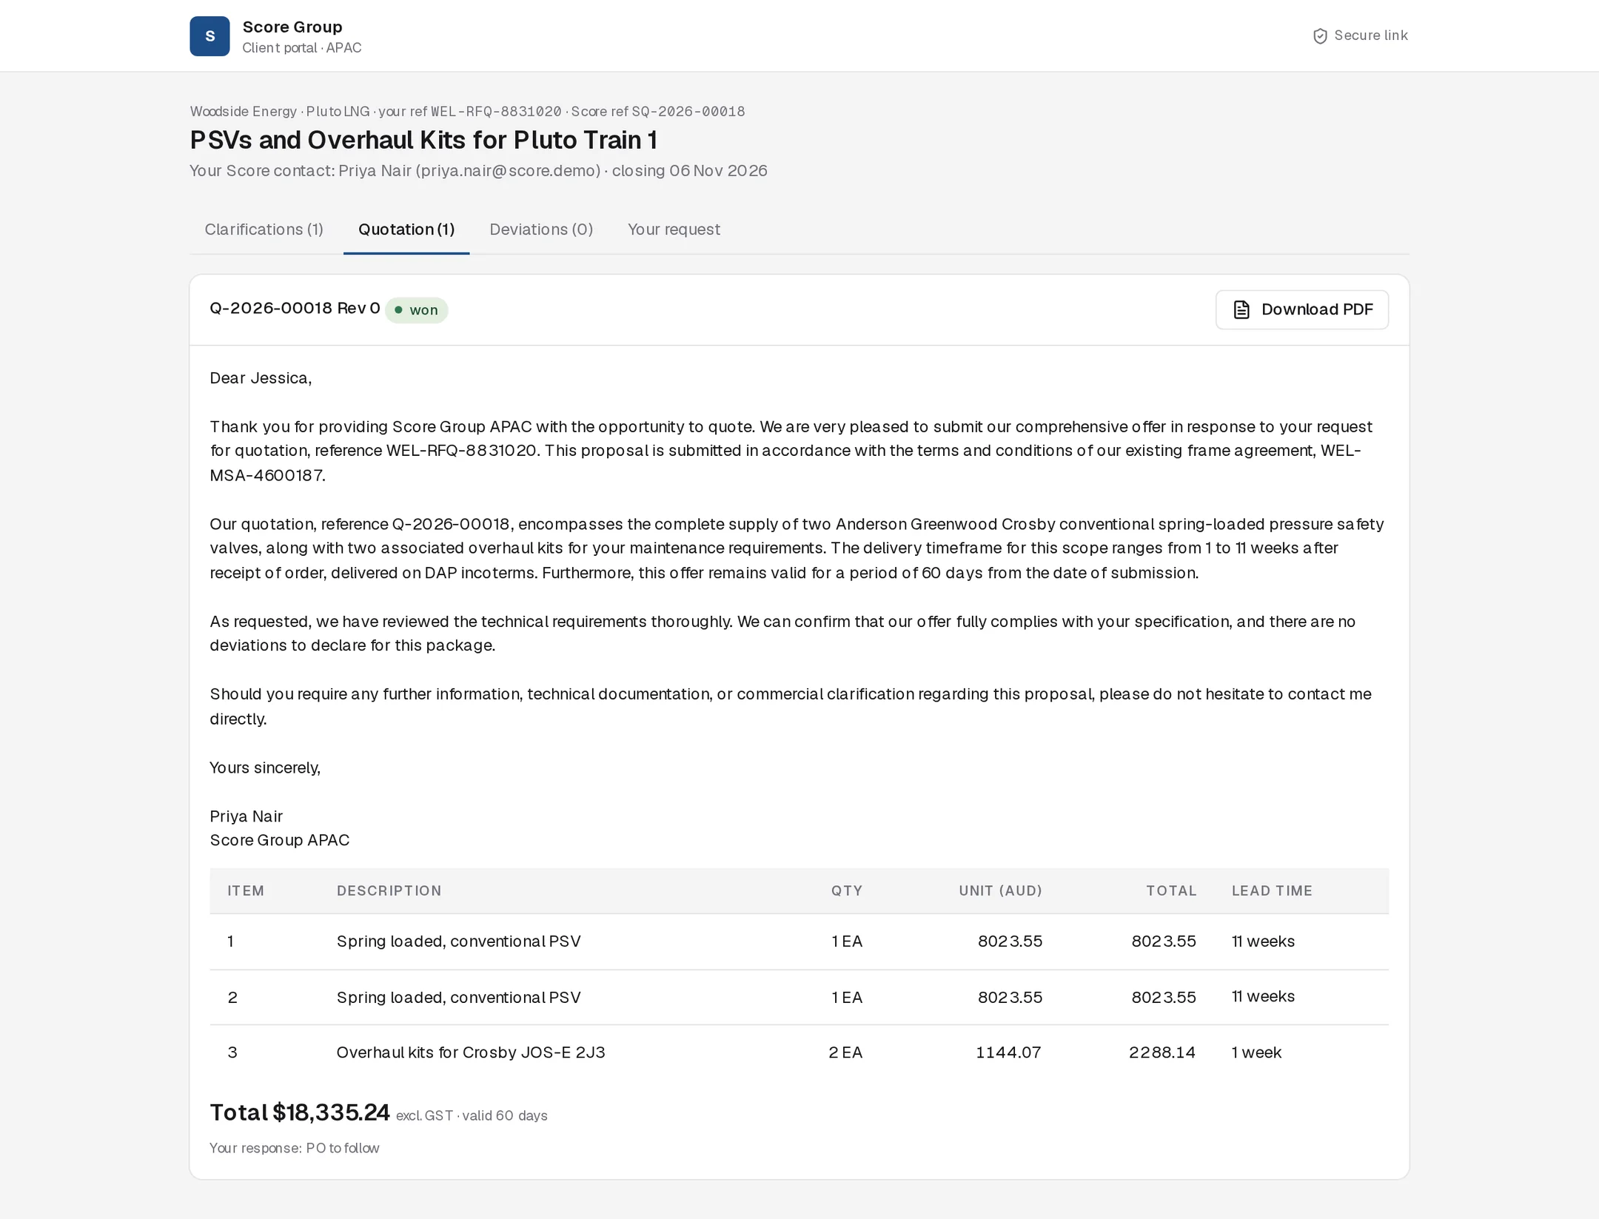Click the Score Group logo icon
The height and width of the screenshot is (1219, 1599).
[209, 36]
